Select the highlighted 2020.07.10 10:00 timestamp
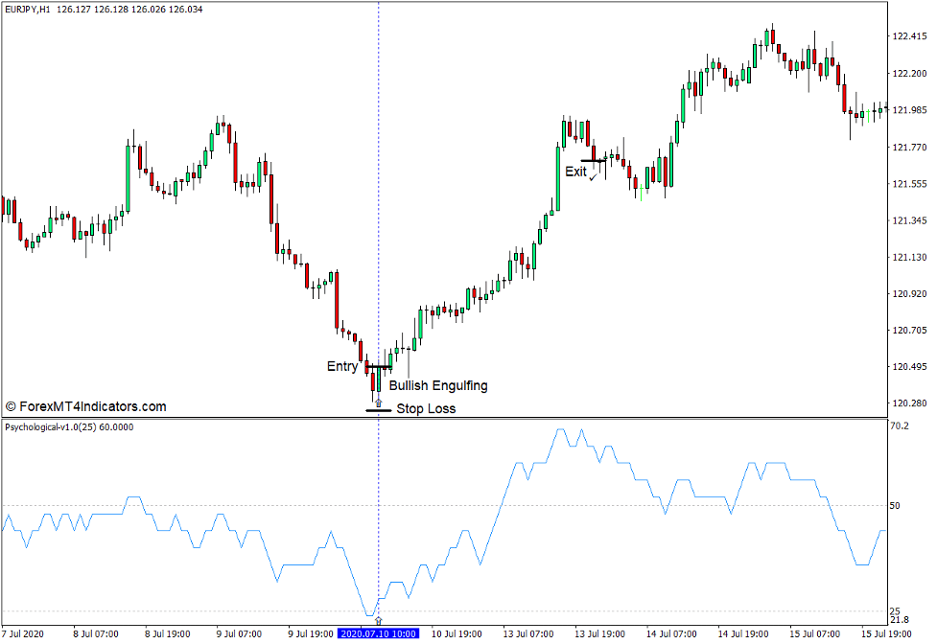The image size is (937, 644). point(379,633)
